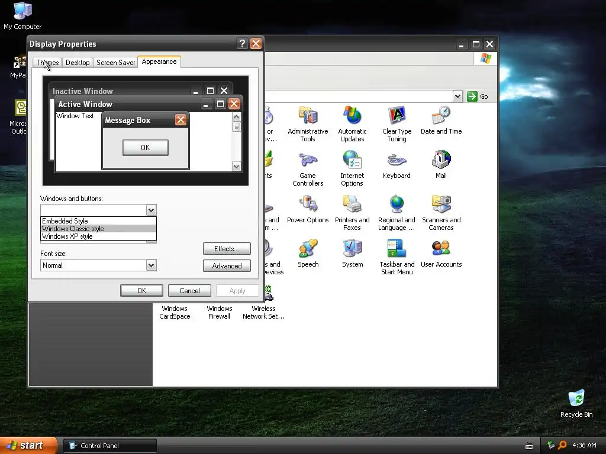Click OK in the preview Message Box
The width and height of the screenshot is (606, 454).
click(x=146, y=147)
